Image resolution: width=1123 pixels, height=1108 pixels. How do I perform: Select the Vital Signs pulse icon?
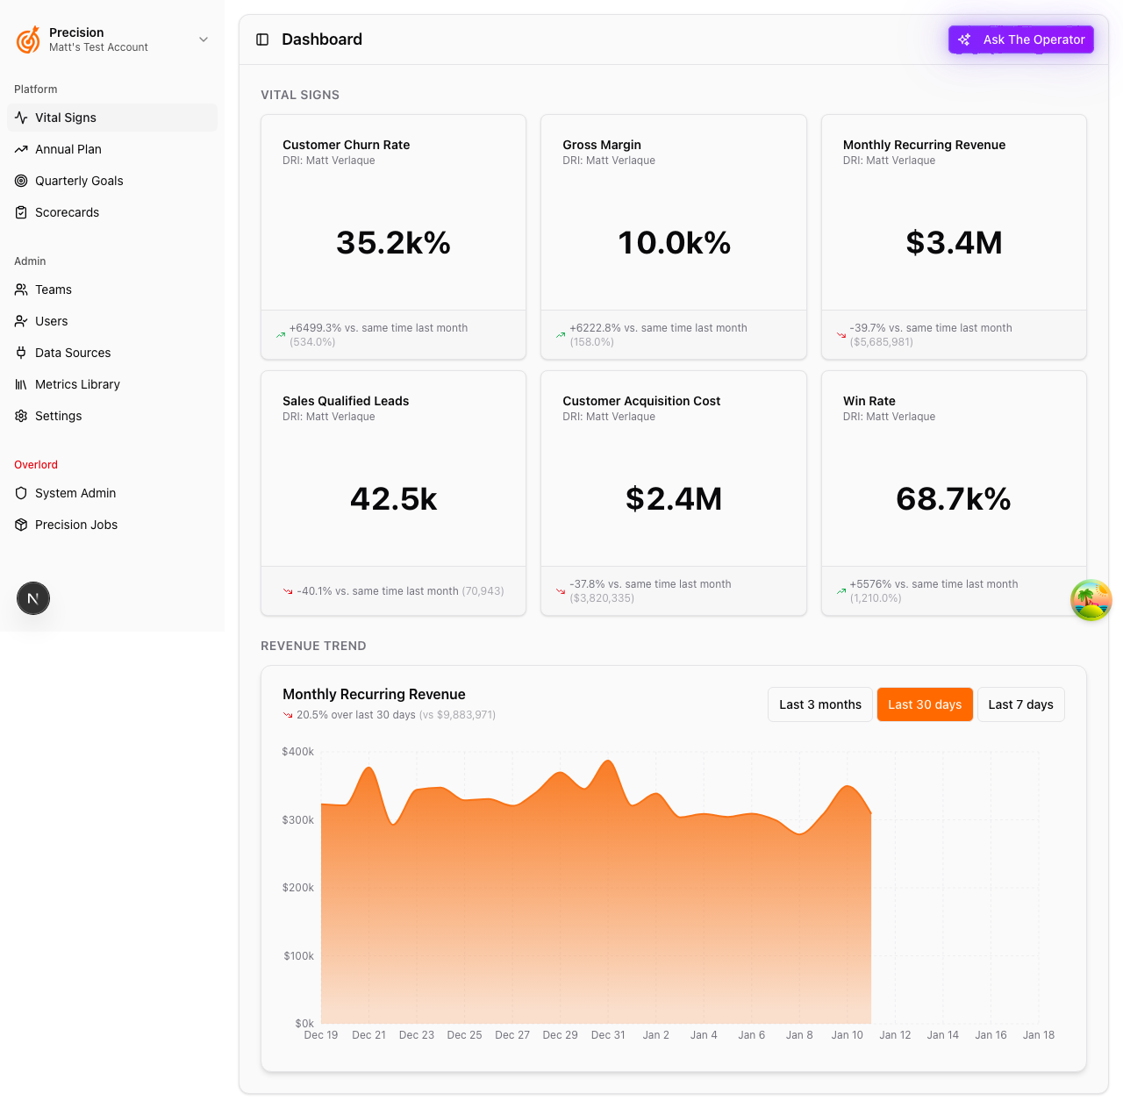point(21,118)
